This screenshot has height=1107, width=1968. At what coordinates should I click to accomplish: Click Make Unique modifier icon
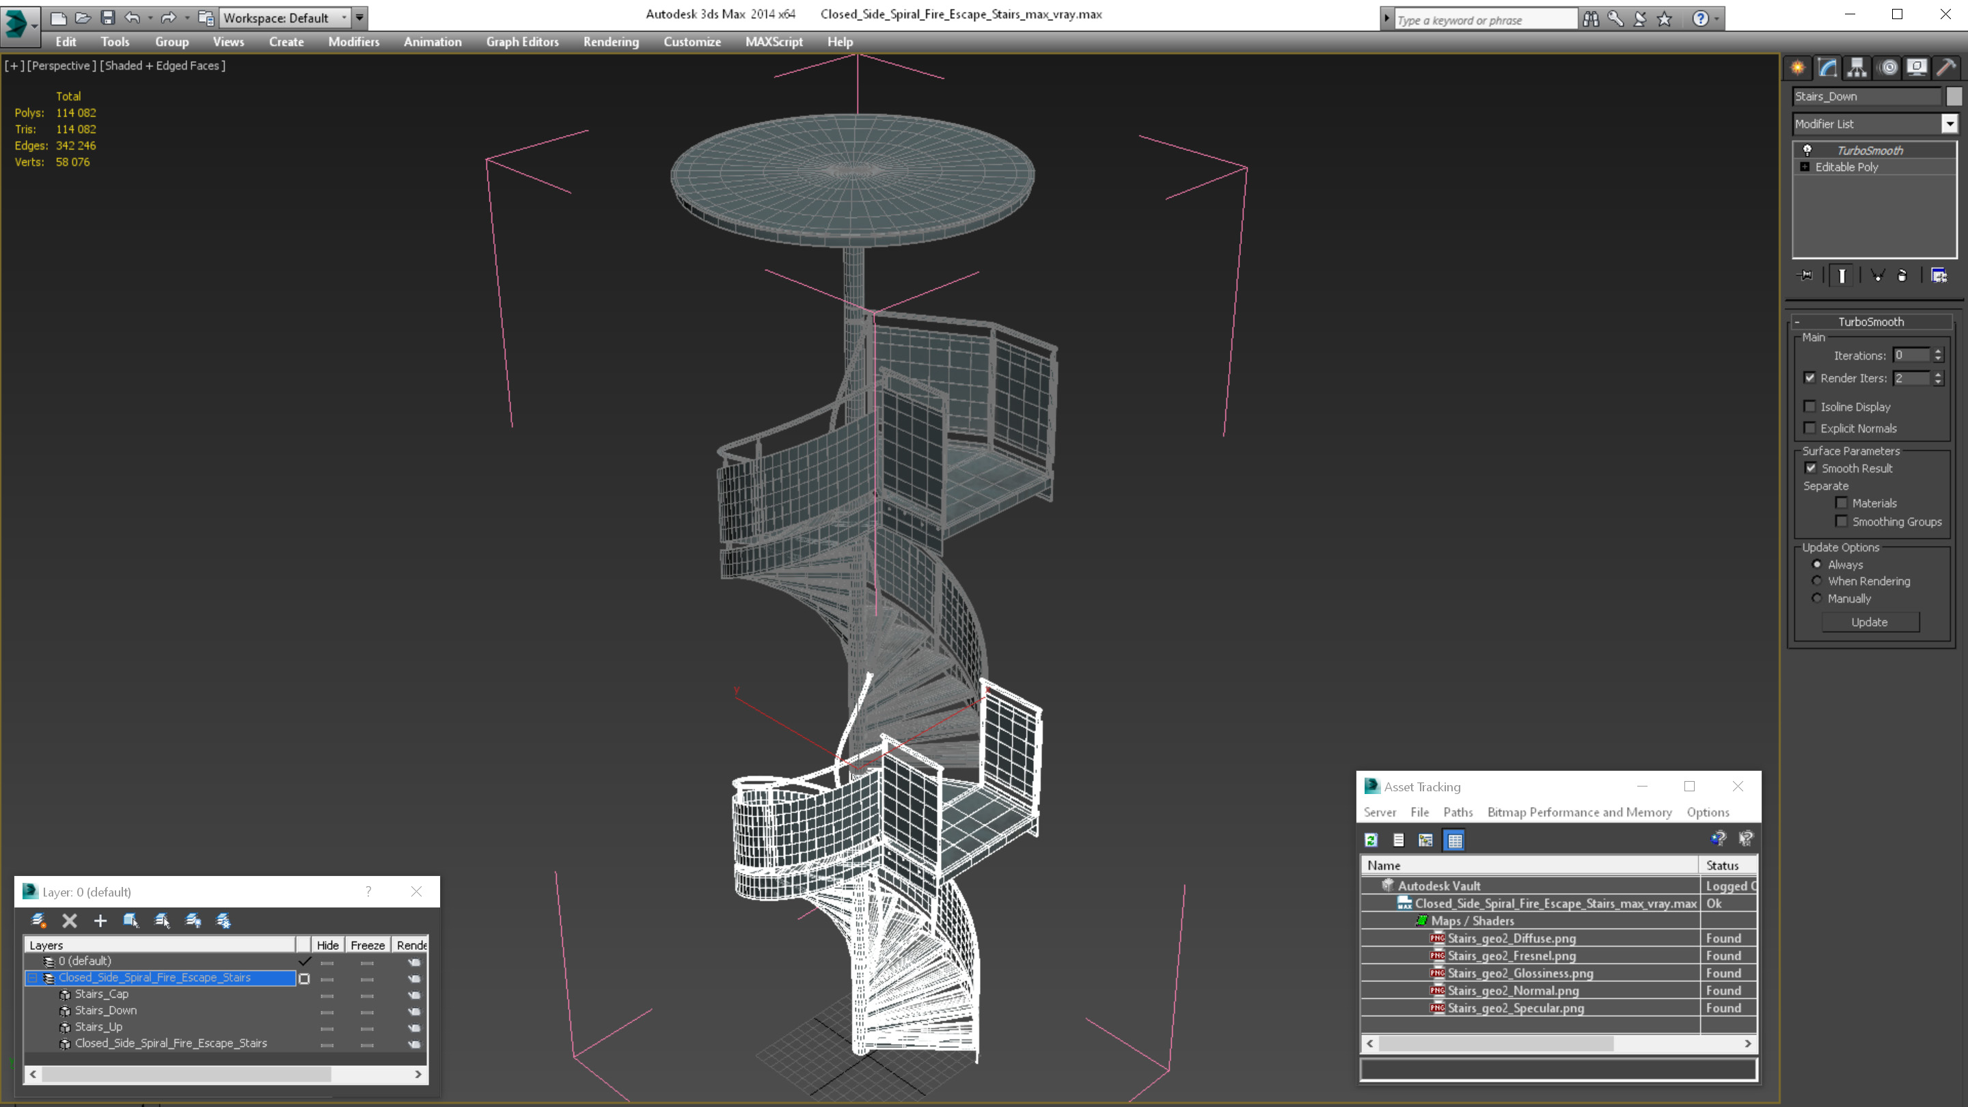point(1878,275)
